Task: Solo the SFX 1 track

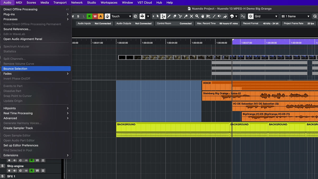Action: click(2, 176)
